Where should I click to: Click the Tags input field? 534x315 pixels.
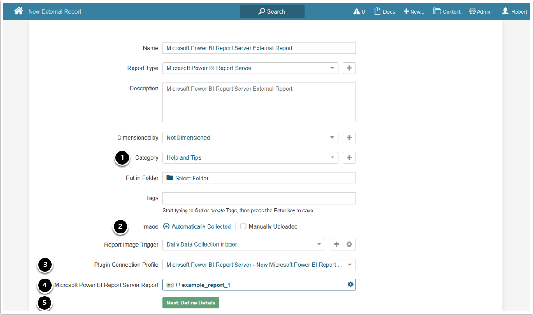(259, 198)
